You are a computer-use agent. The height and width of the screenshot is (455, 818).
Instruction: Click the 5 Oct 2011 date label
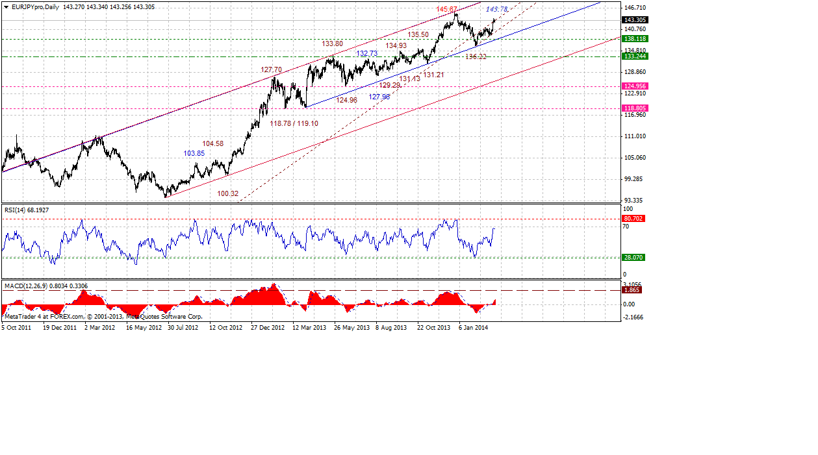tap(17, 328)
